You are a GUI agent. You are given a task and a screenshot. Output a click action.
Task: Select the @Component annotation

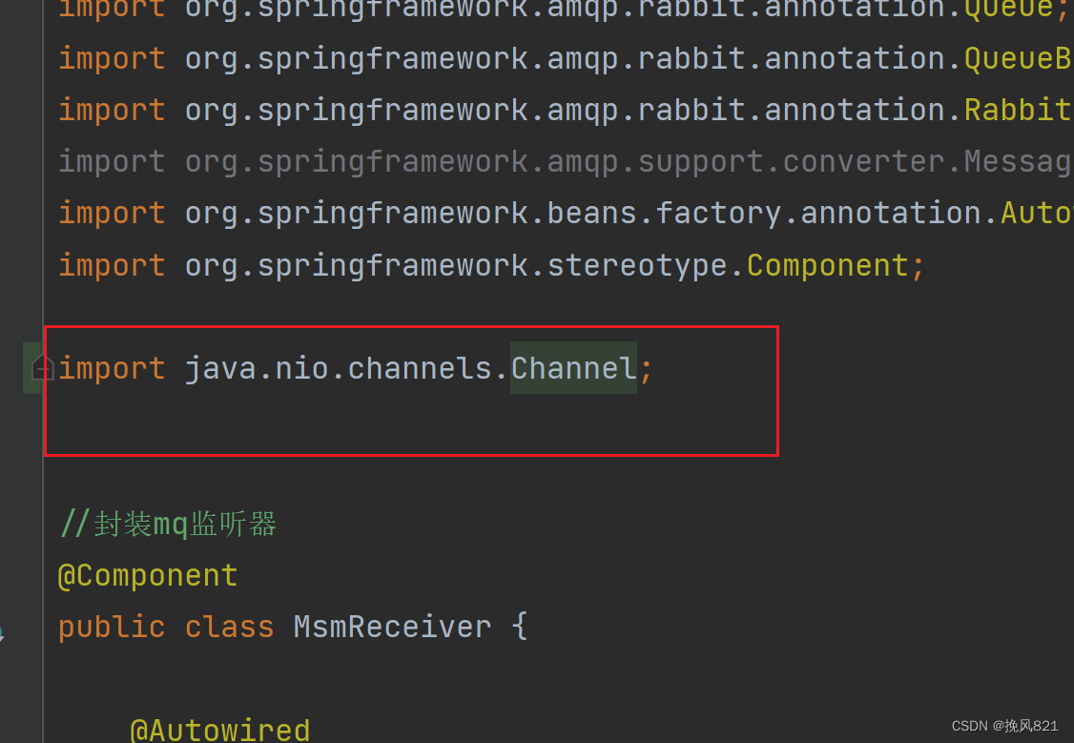tap(148, 574)
